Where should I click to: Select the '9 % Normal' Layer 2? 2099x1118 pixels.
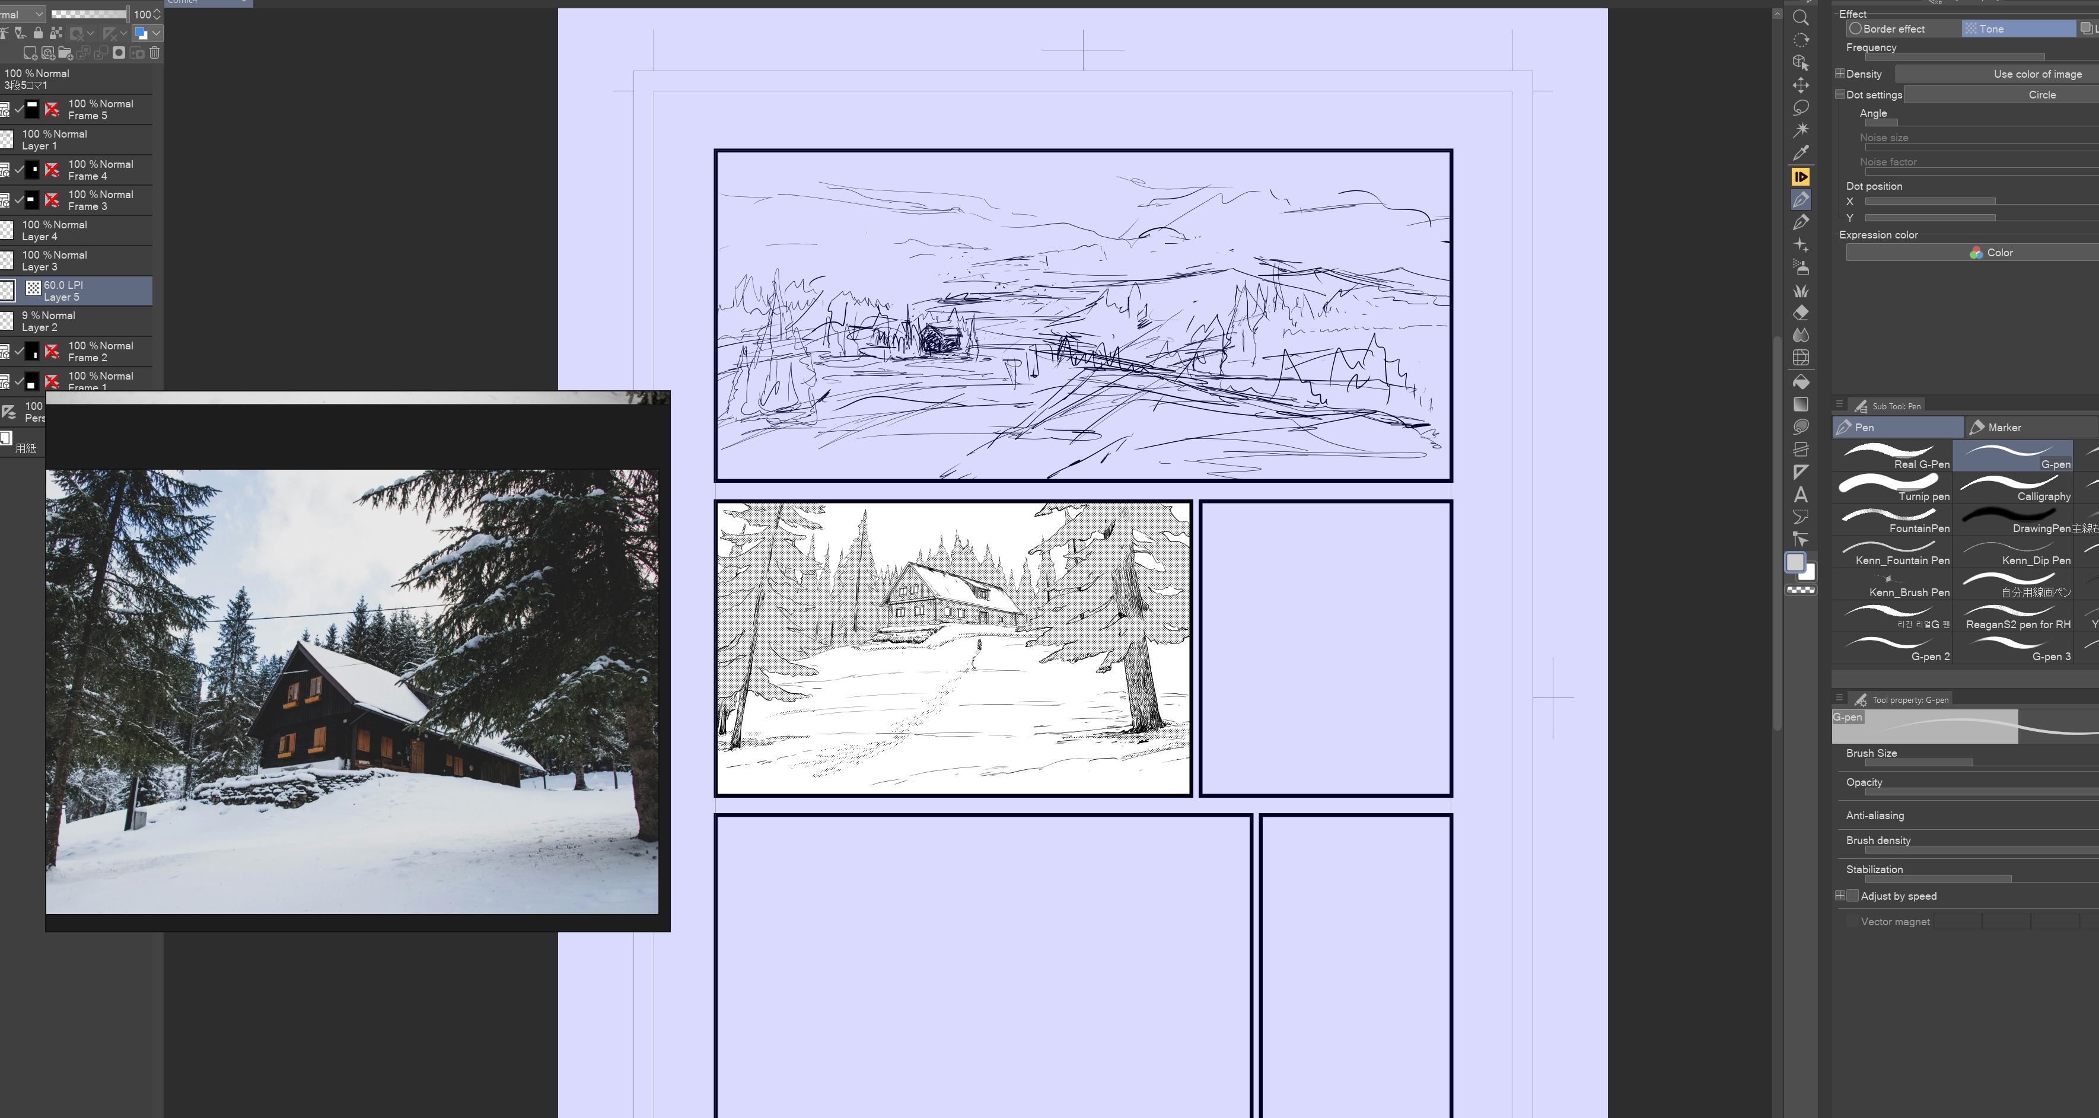coord(76,321)
